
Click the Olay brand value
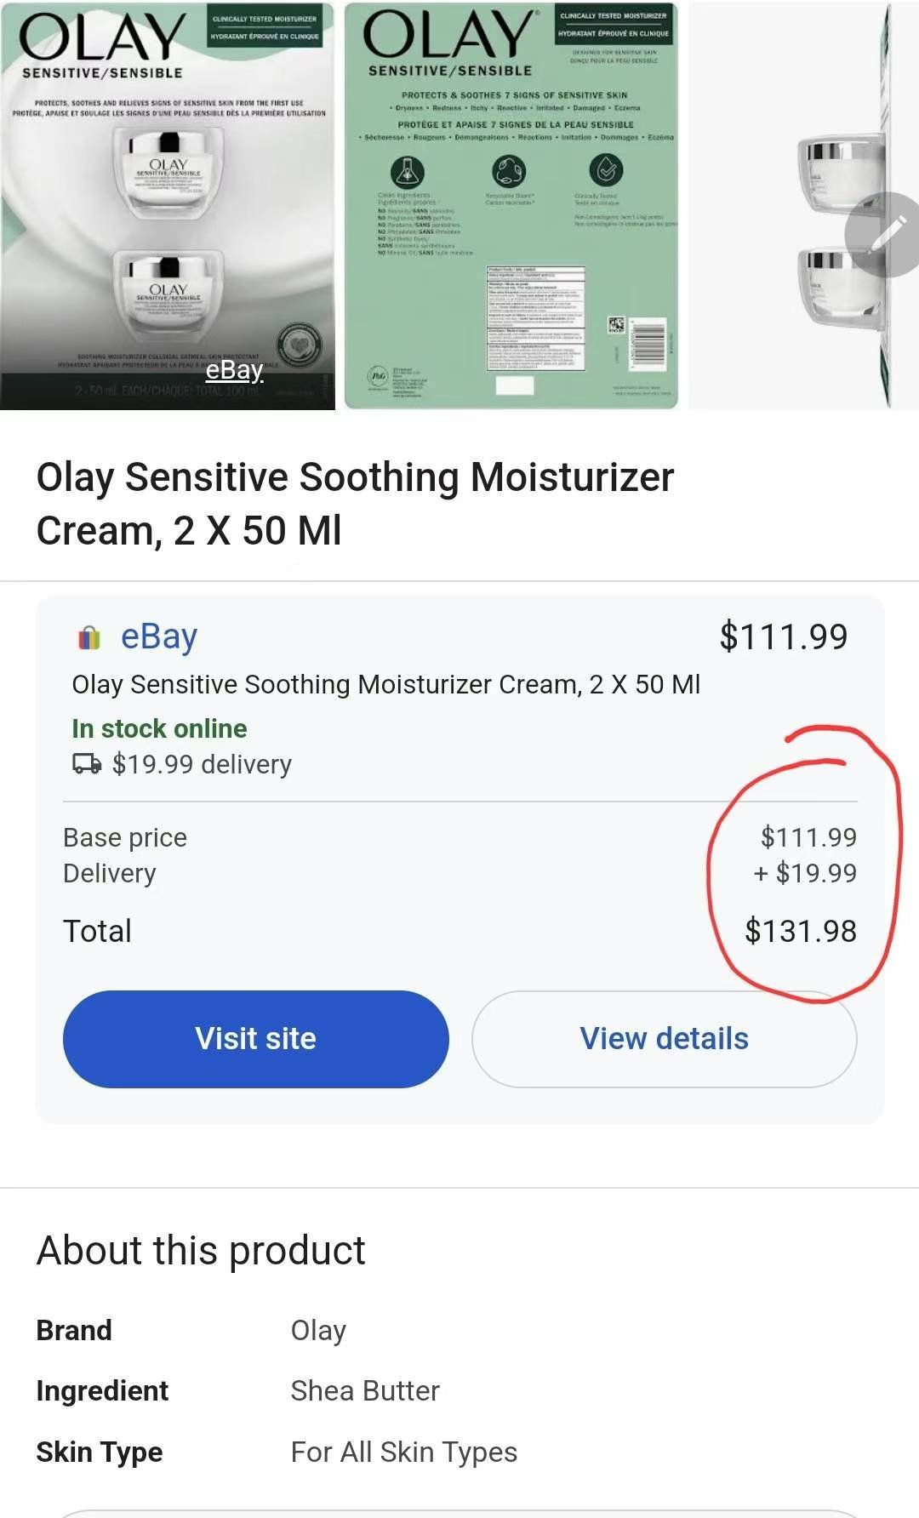click(318, 1330)
